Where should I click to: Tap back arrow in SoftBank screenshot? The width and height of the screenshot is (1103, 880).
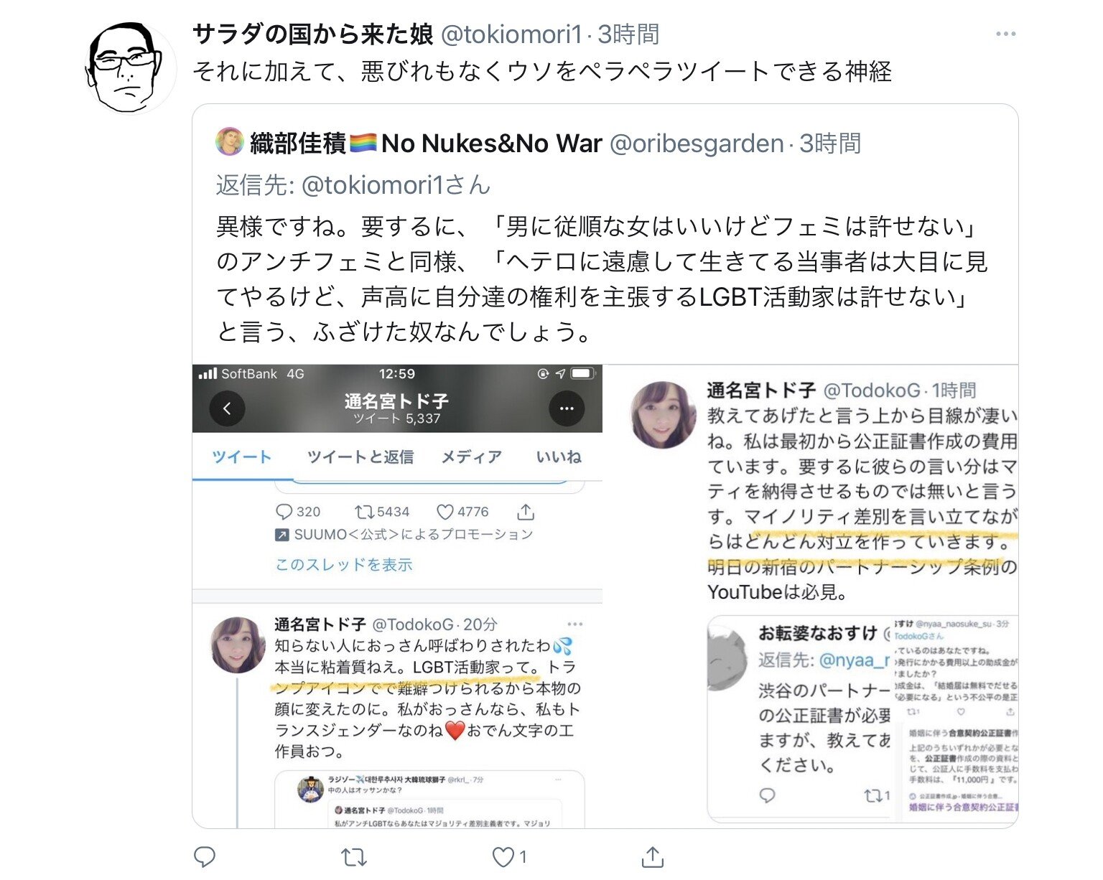[x=227, y=408]
